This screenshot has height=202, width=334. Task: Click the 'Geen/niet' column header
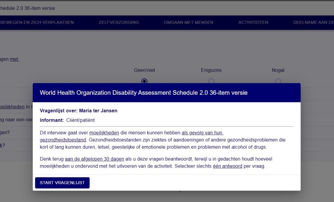pyautogui.click(x=144, y=70)
